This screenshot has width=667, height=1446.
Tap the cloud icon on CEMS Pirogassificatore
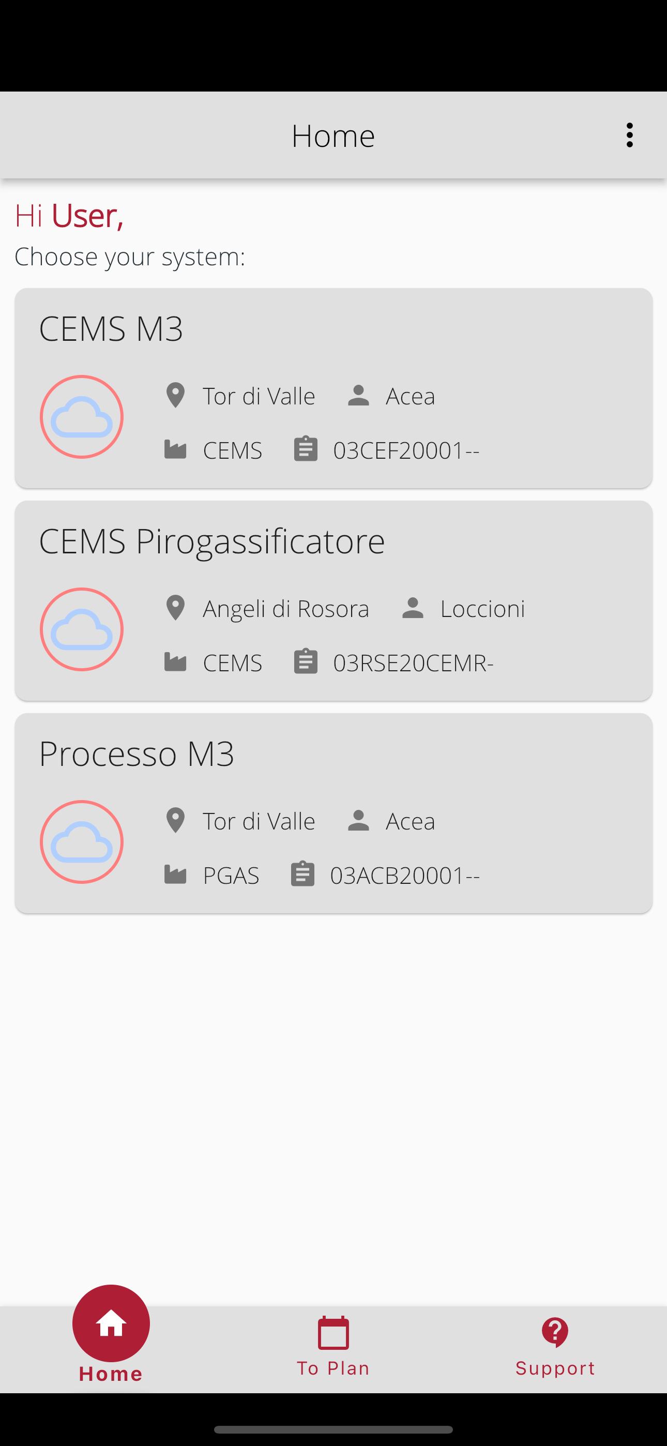pyautogui.click(x=81, y=629)
